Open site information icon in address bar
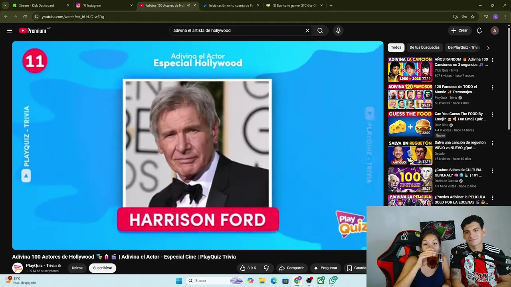Viewport: 511px width, 287px height. pyautogui.click(x=36, y=17)
